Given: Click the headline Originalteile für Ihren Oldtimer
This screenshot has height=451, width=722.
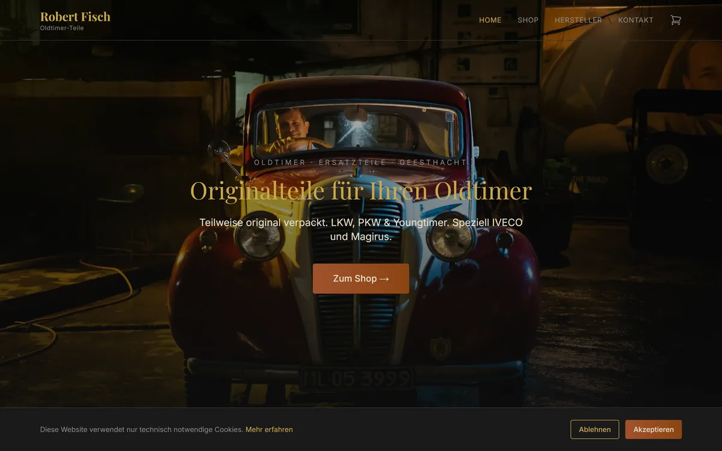Looking at the screenshot, I should click(x=361, y=191).
